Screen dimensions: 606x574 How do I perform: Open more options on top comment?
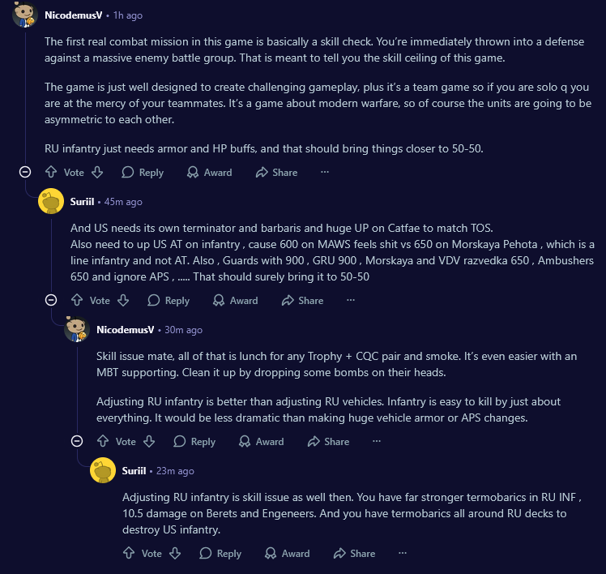click(325, 172)
